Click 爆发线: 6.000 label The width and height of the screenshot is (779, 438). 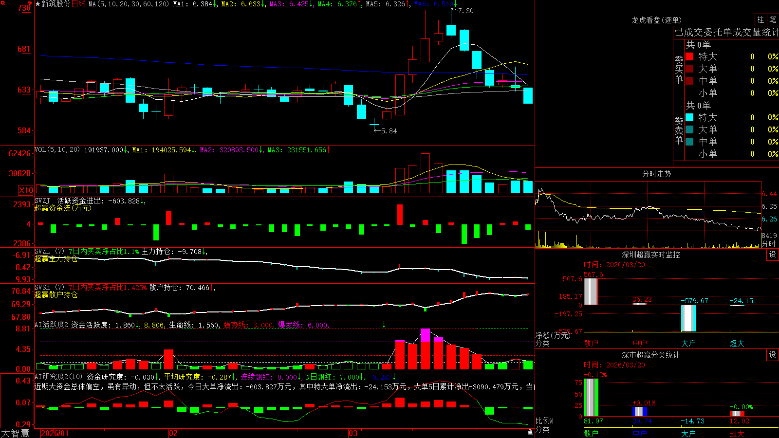(303, 325)
